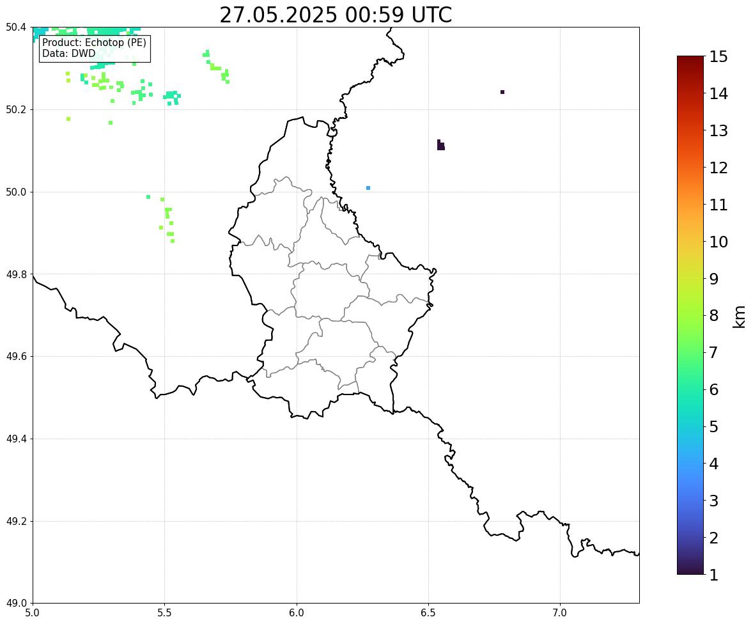The image size is (753, 624).
Task: Click the latitude axis label 49.8
Action: click(x=17, y=274)
